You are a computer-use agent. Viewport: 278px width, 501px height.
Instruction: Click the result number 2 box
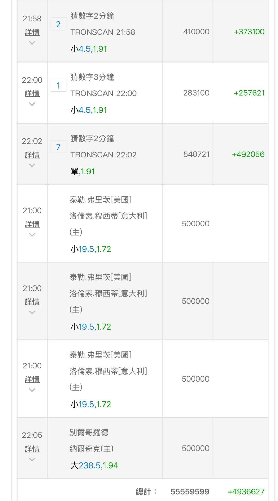[x=58, y=24]
